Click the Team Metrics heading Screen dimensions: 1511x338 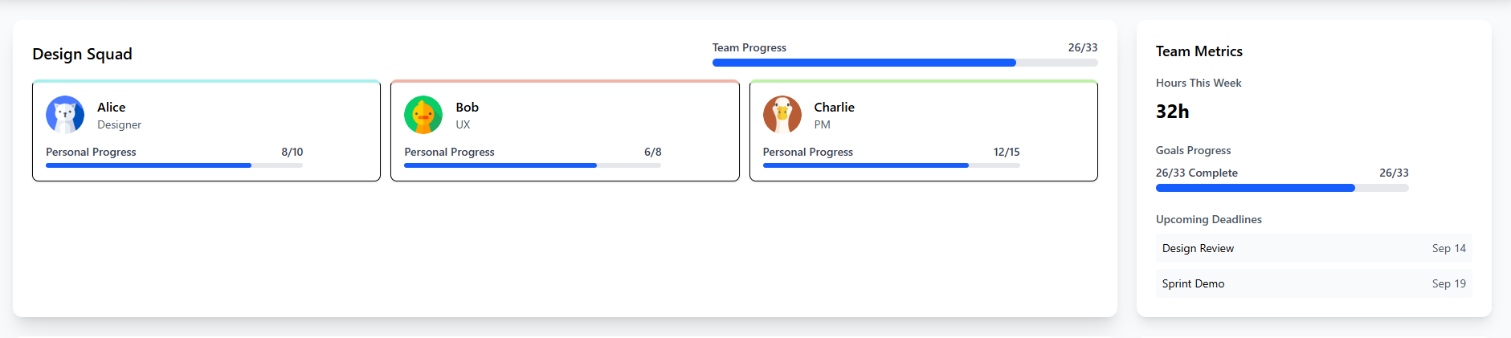click(1199, 51)
